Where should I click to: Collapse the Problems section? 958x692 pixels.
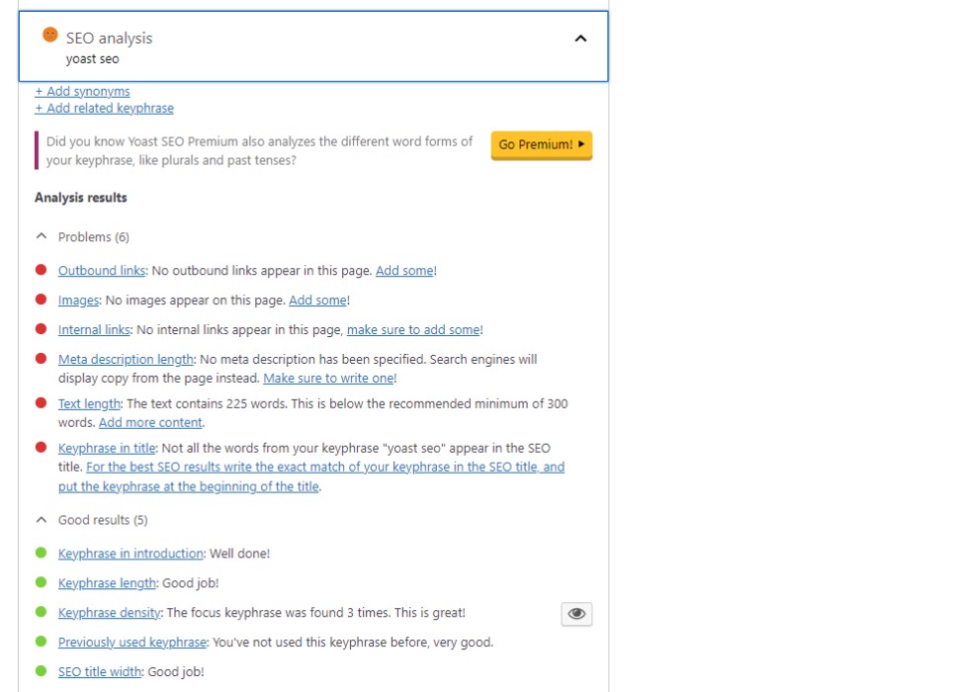point(41,236)
